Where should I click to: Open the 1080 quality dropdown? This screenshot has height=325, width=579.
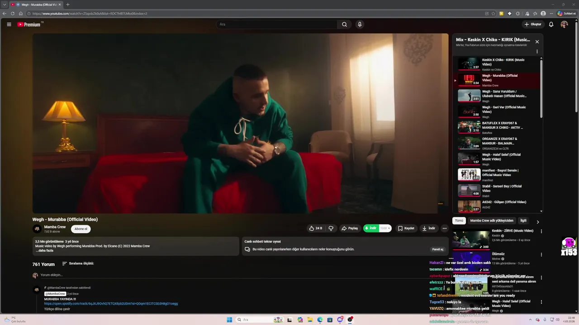tap(385, 228)
